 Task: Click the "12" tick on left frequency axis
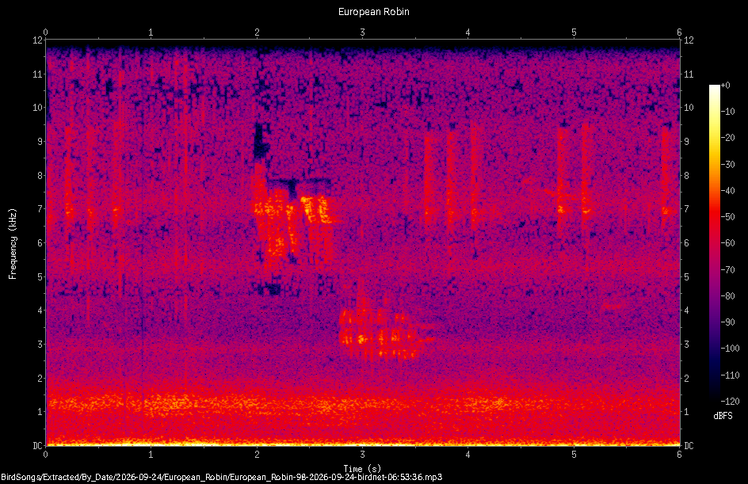tap(37, 40)
